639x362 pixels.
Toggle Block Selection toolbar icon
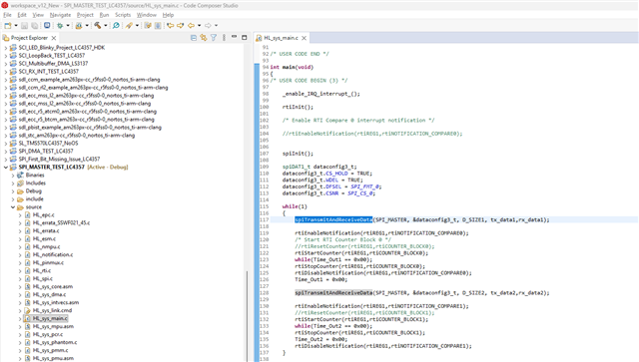coord(158,25)
